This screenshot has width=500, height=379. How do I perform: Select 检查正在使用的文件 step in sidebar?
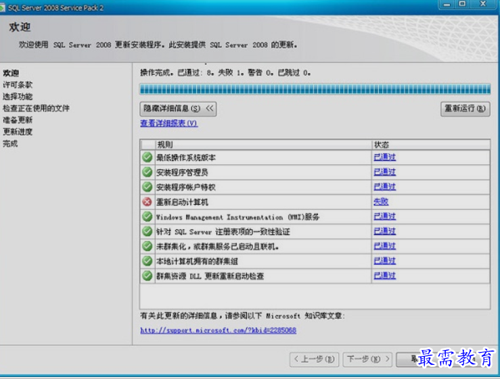pyautogui.click(x=36, y=108)
